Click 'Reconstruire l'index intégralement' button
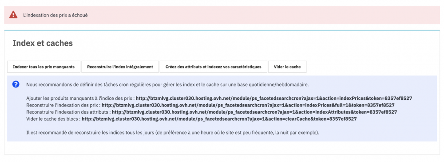 point(120,67)
